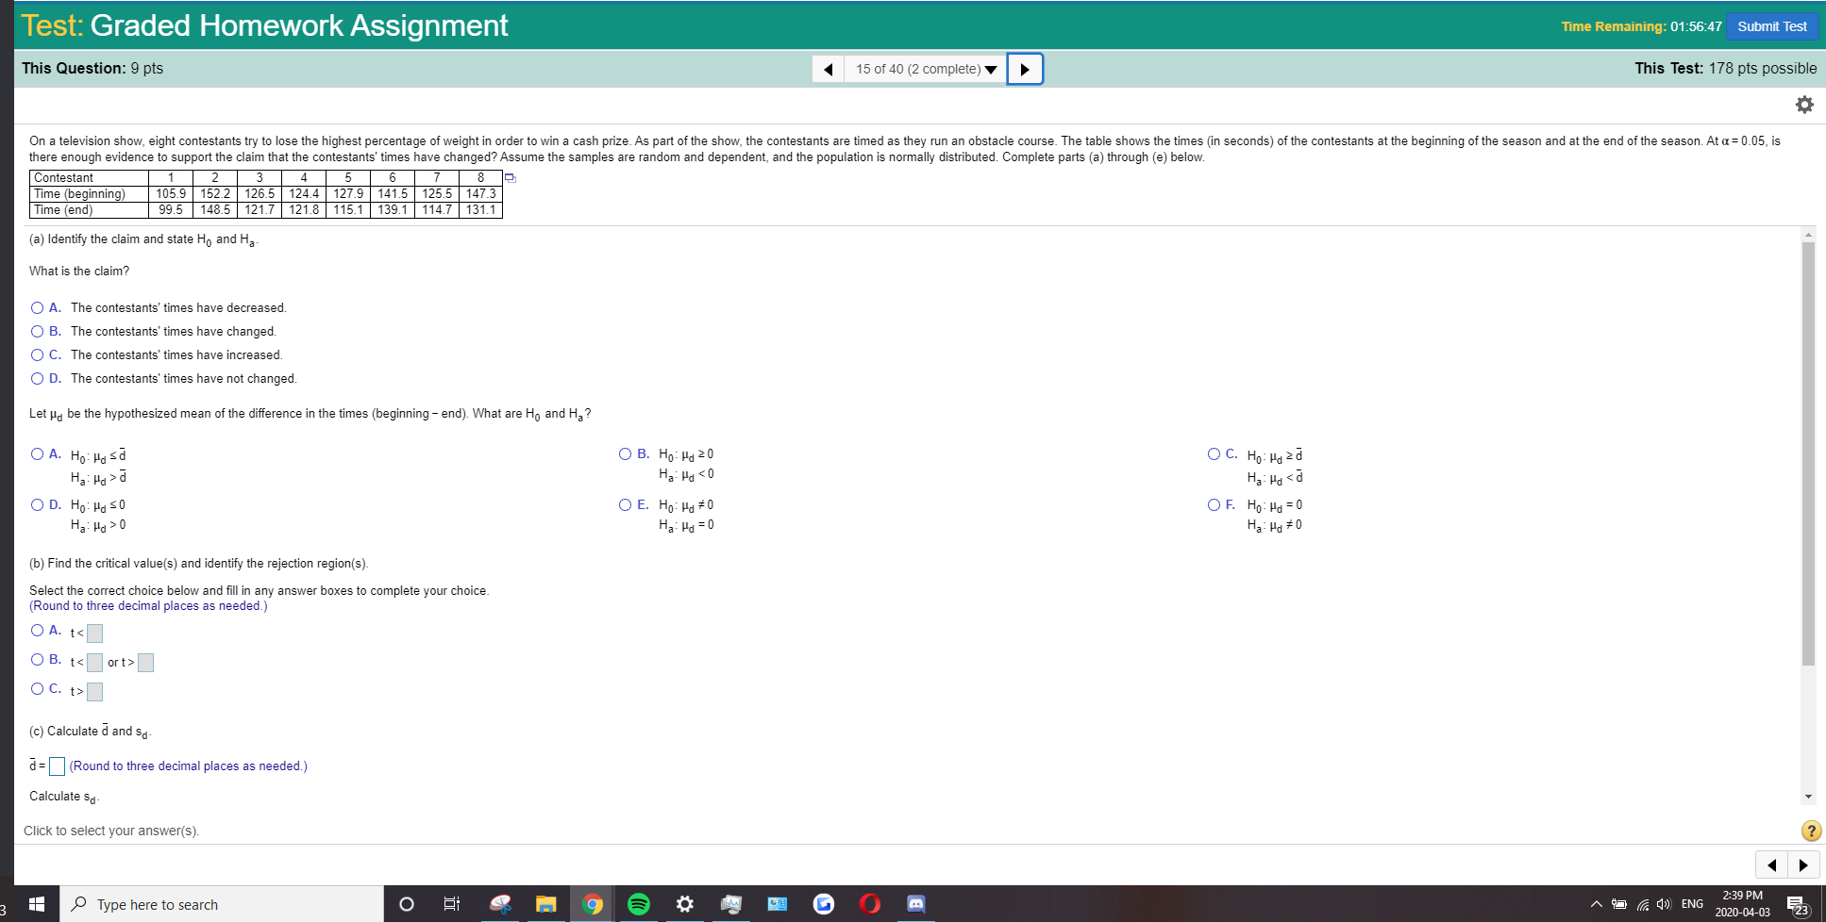
Task: Open the ENG language indicator
Action: pos(1692,904)
